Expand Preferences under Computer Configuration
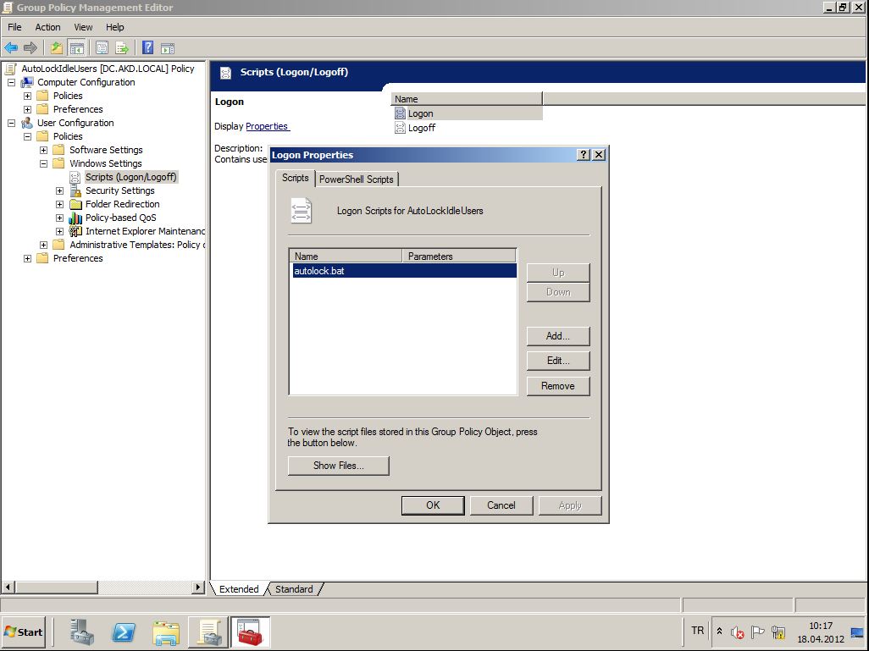The width and height of the screenshot is (869, 651). click(x=27, y=109)
